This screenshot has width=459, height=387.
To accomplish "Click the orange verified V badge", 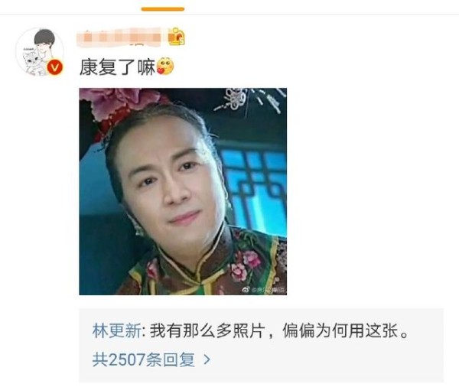I will pos(55,67).
